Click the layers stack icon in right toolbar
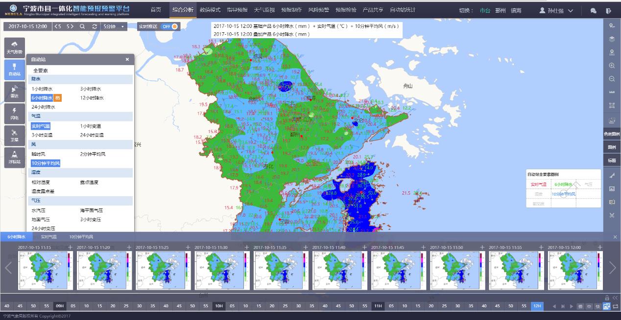This screenshot has height=320, width=621. pyautogui.click(x=612, y=39)
